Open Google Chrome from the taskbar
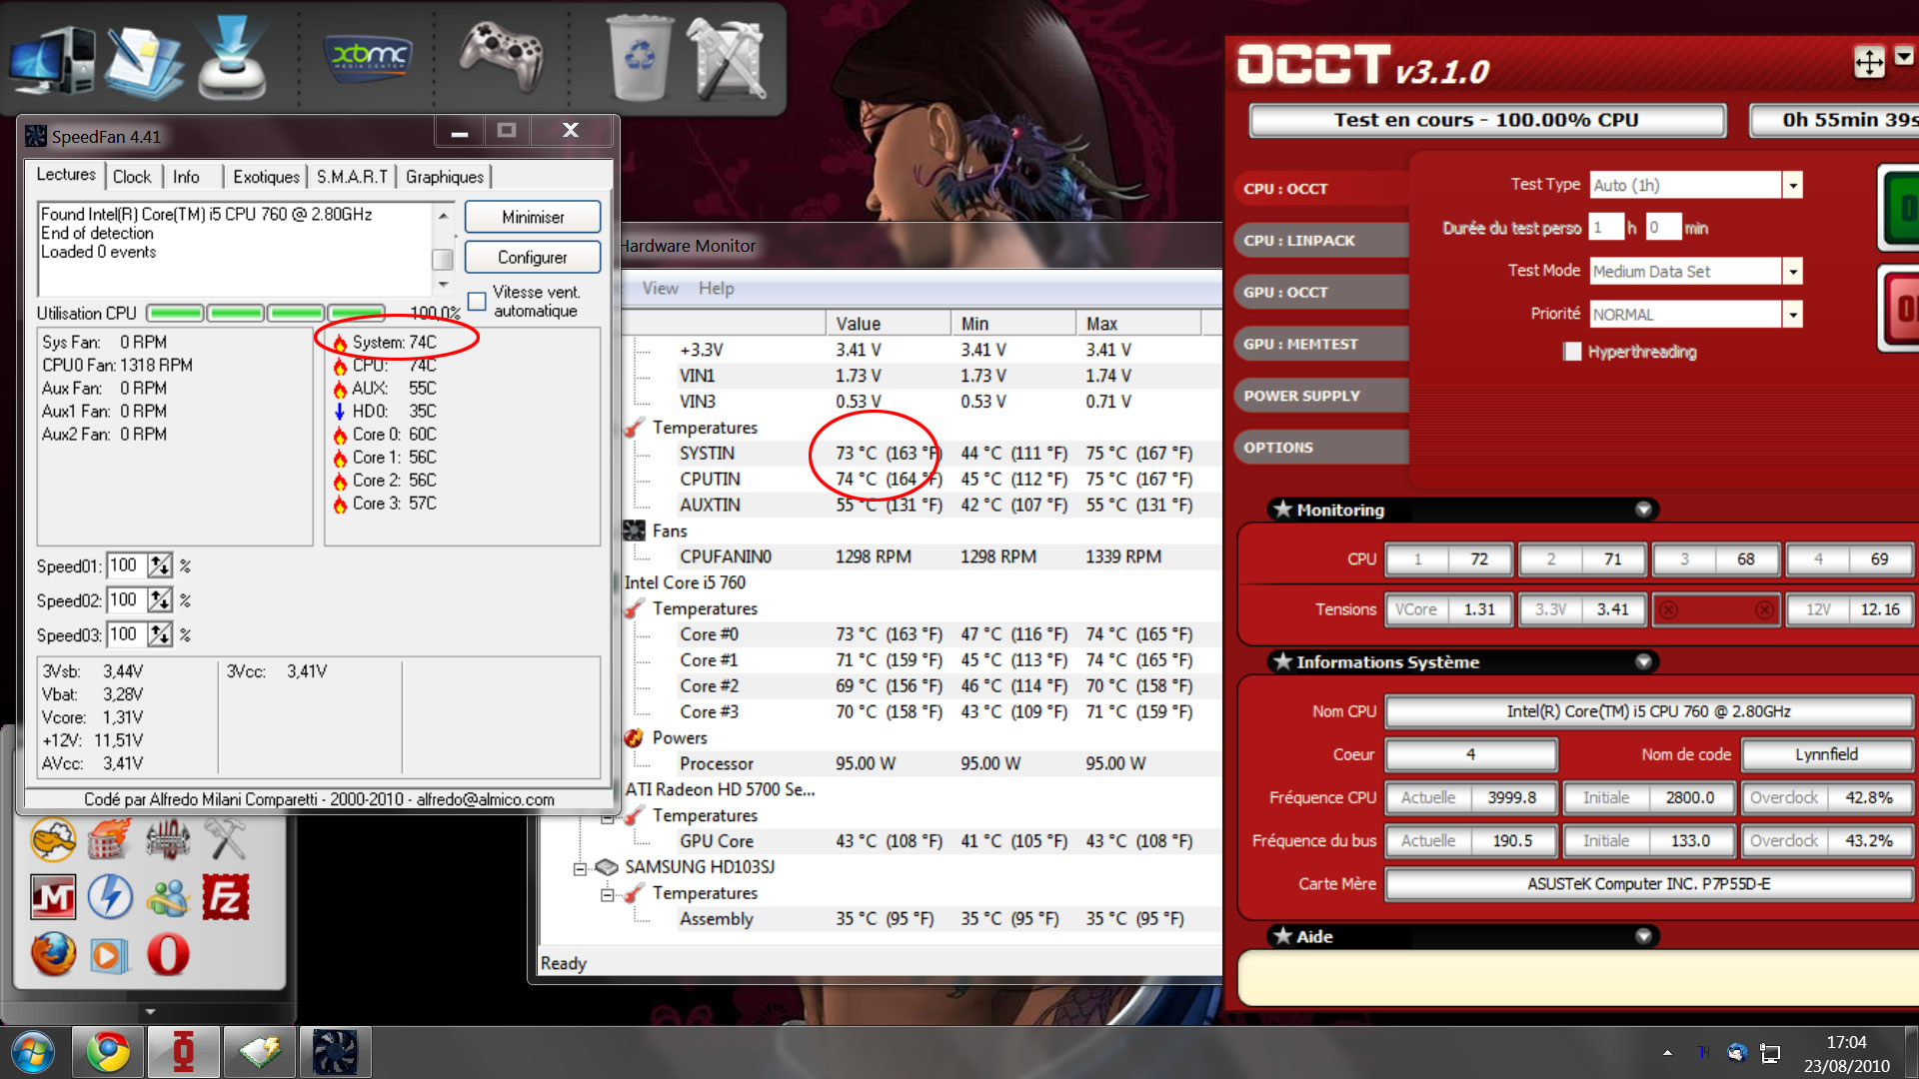Viewport: 1919px width, 1079px height. 108,1052
